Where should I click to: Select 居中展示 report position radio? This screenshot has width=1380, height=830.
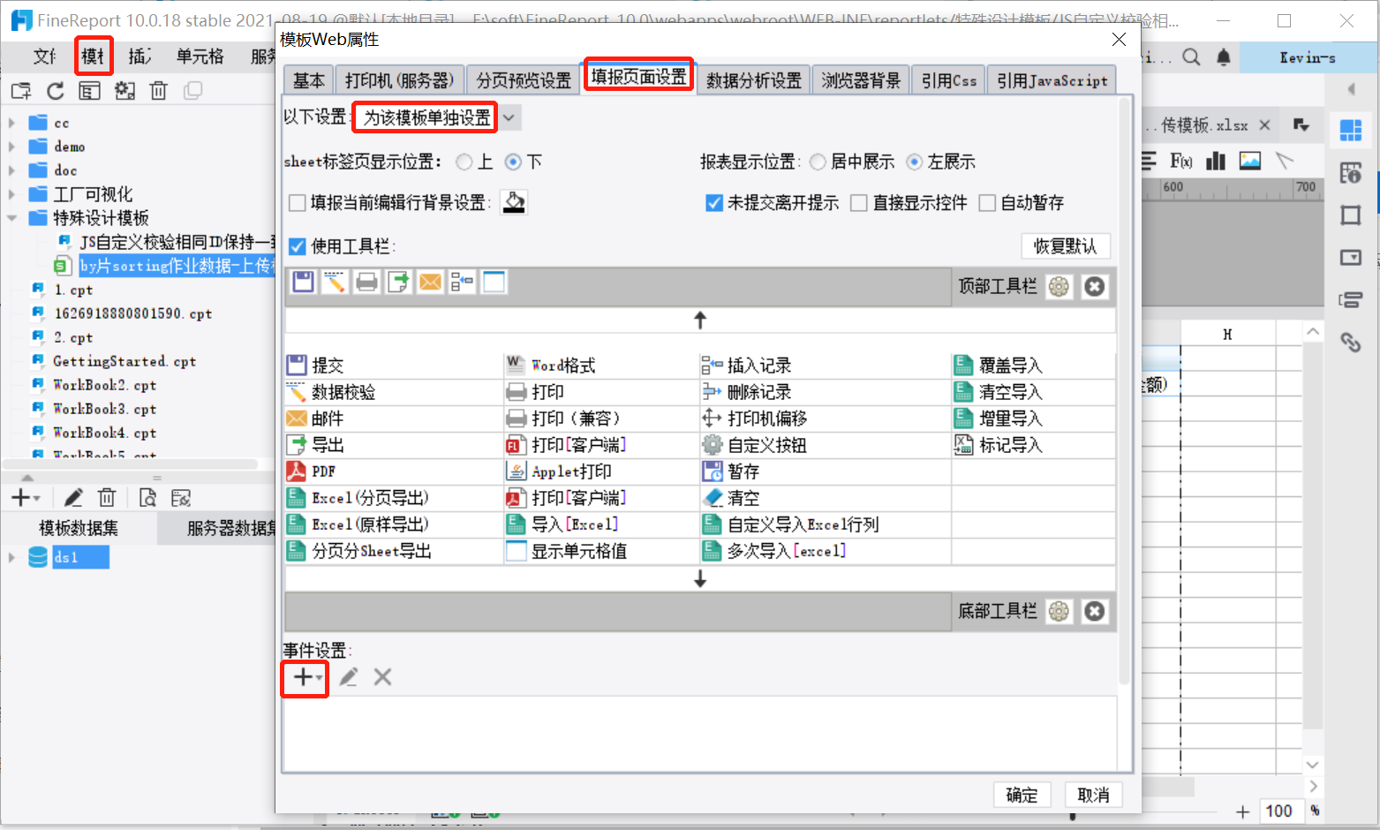818,162
